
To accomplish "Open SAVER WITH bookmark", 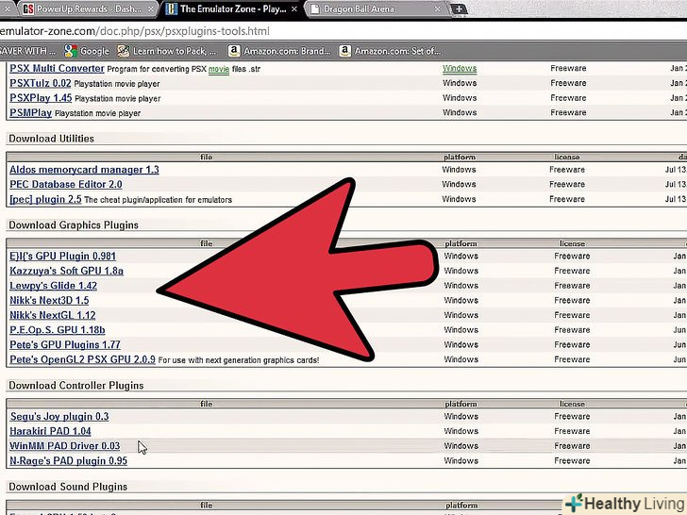I will point(27,51).
